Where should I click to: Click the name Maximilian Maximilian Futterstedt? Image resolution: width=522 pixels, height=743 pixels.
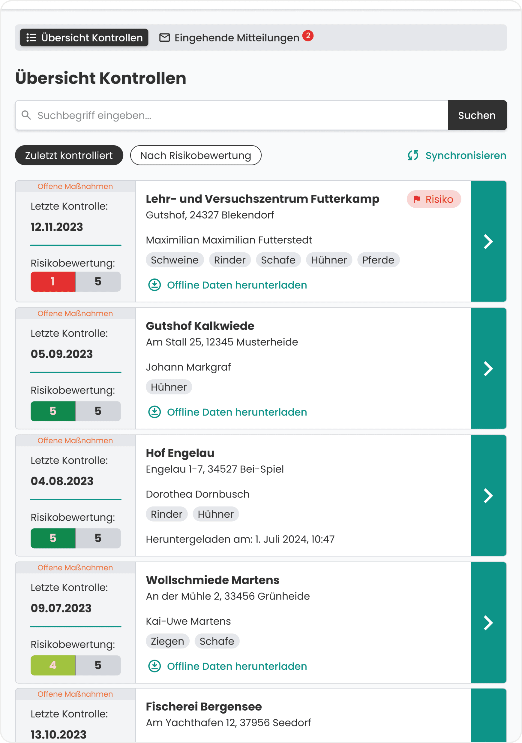point(229,240)
